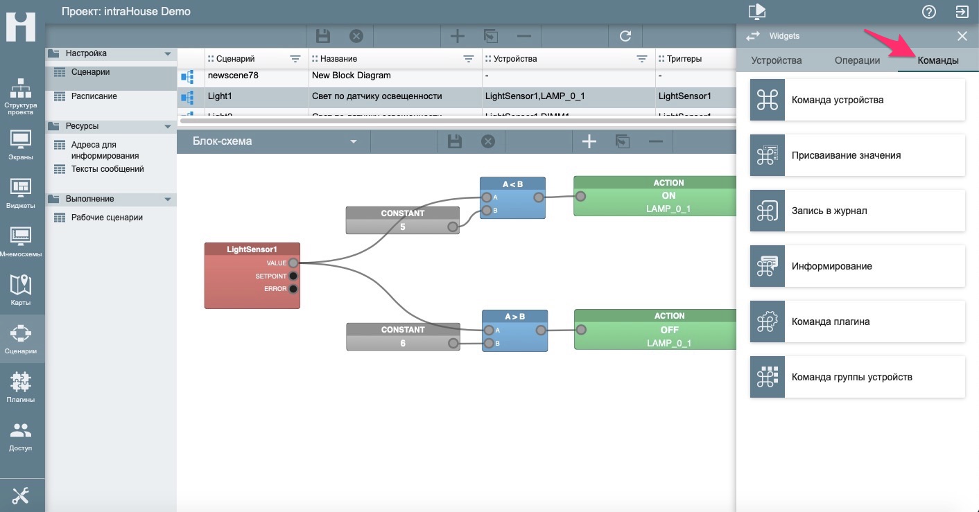Image resolution: width=979 pixels, height=512 pixels.
Task: Open filter for Устройства column
Action: click(x=642, y=59)
